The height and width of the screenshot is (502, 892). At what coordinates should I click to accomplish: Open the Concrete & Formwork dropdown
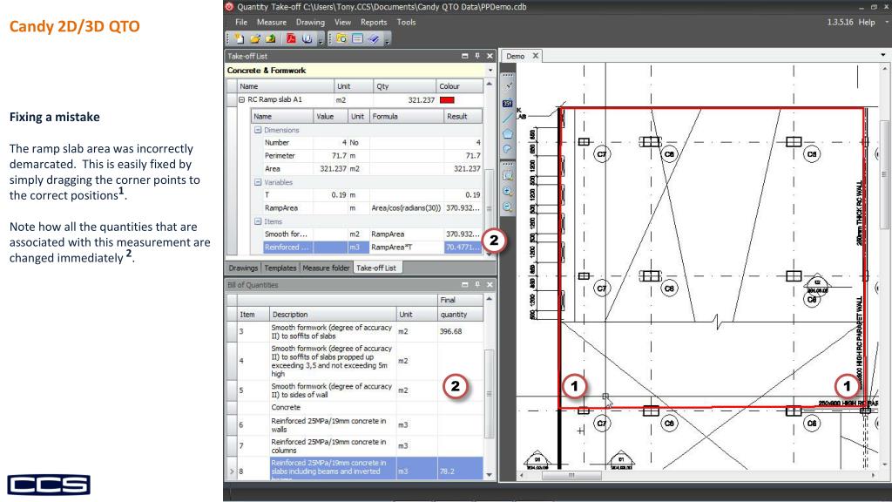(x=490, y=71)
